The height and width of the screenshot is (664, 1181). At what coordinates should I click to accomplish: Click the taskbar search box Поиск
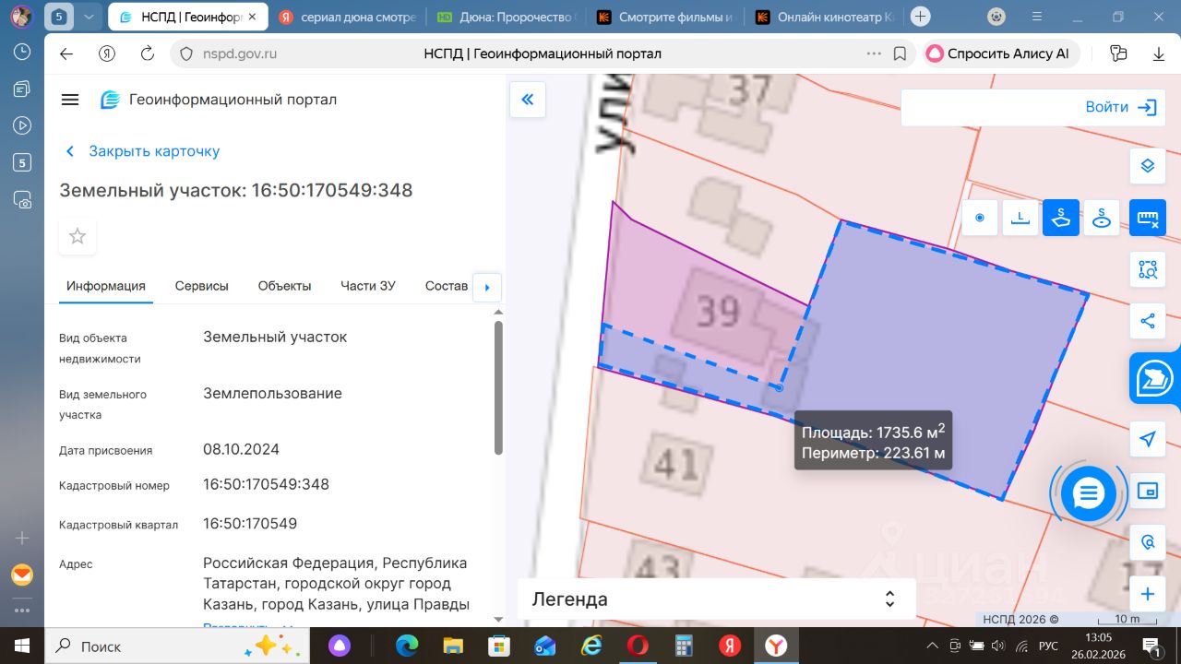coord(175,646)
